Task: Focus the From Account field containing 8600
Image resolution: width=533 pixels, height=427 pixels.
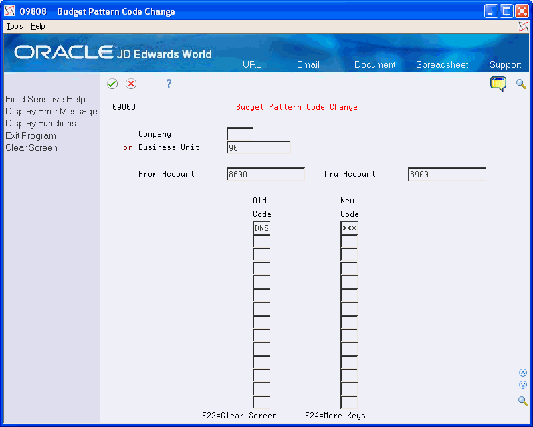Action: point(265,174)
